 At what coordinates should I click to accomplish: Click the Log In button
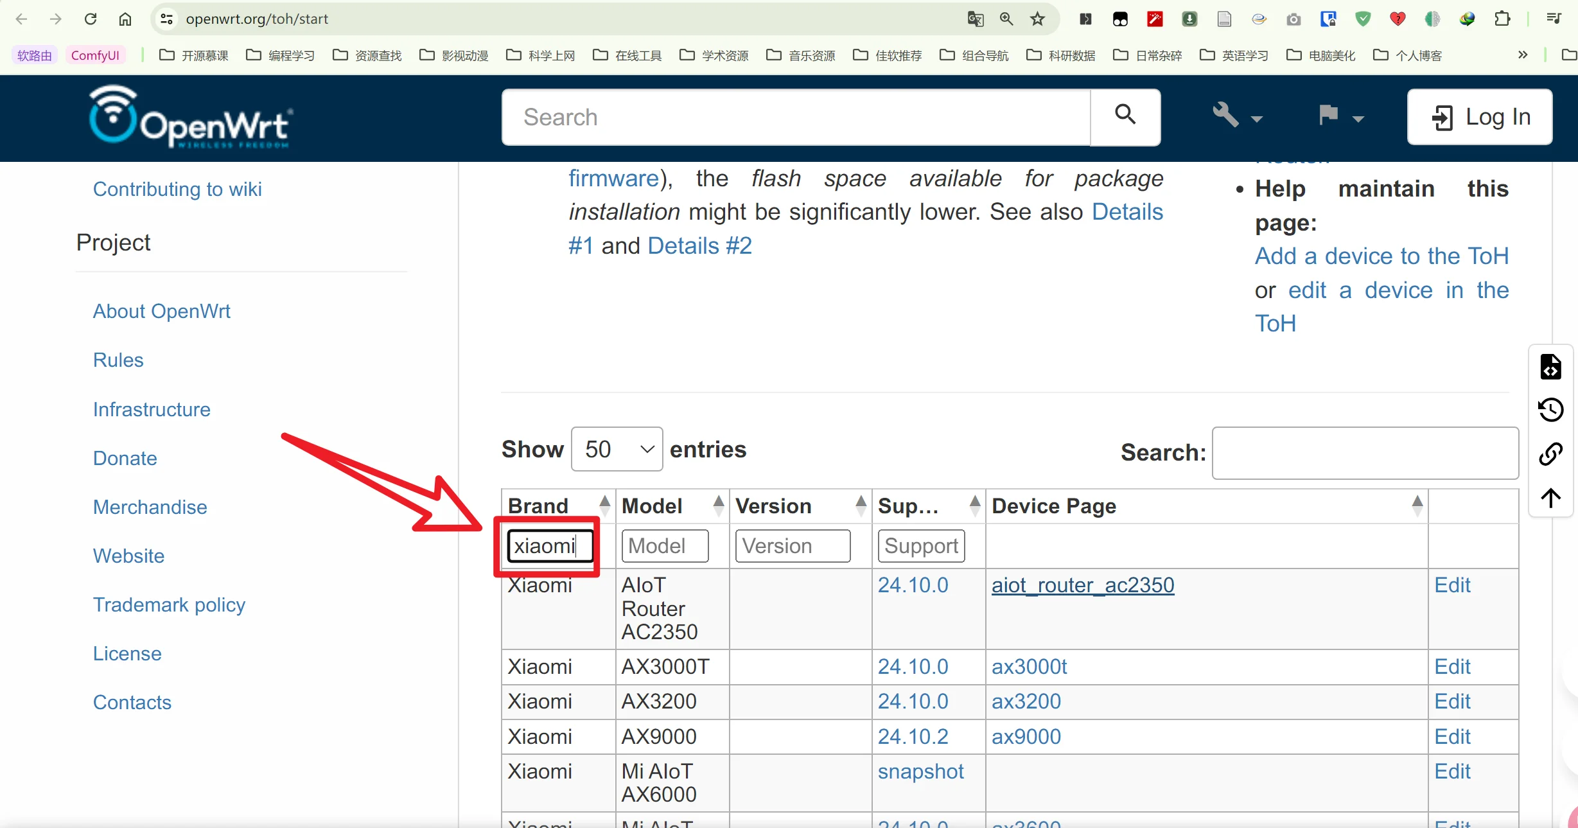1480,117
